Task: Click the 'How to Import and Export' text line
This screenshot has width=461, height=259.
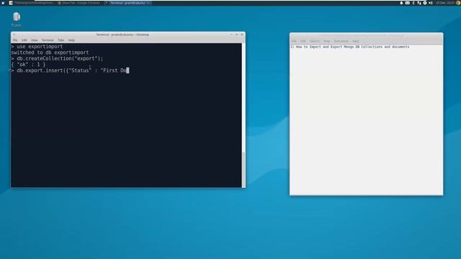Action: (x=350, y=47)
